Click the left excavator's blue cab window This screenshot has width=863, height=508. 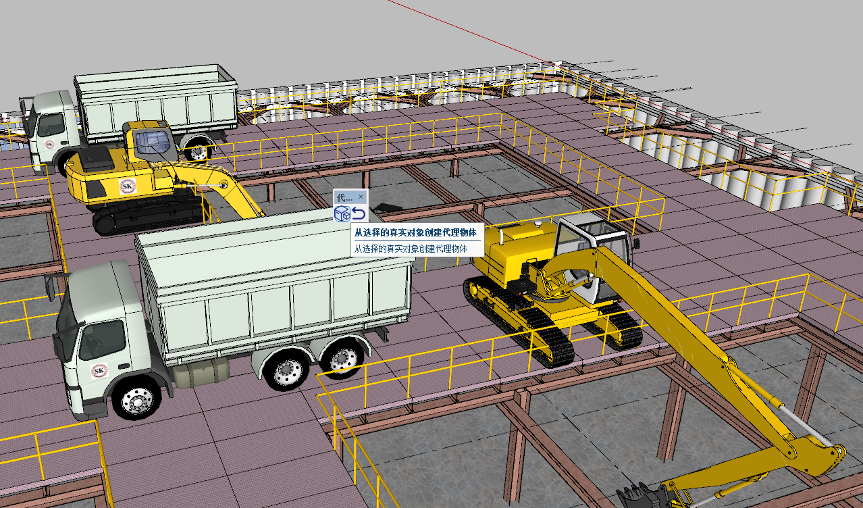[152, 142]
